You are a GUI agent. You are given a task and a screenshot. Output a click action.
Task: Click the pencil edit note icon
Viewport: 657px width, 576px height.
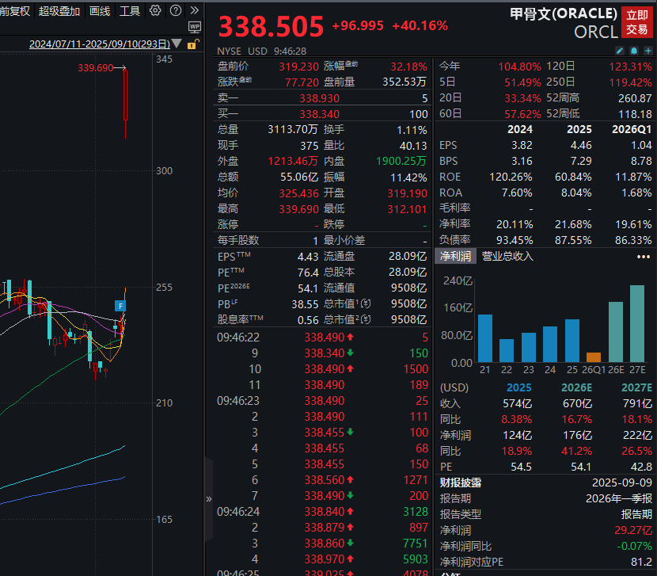[620, 51]
